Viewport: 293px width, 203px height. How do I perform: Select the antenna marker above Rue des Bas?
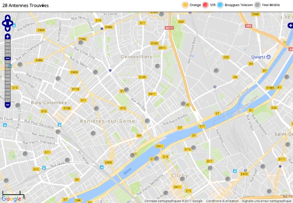point(127,90)
